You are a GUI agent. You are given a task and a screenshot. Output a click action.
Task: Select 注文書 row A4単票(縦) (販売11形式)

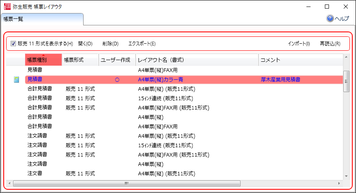184,173
